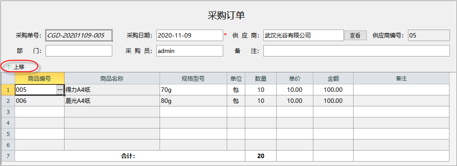Select row header number 4
The width and height of the screenshot is (457, 166).
[8, 123]
